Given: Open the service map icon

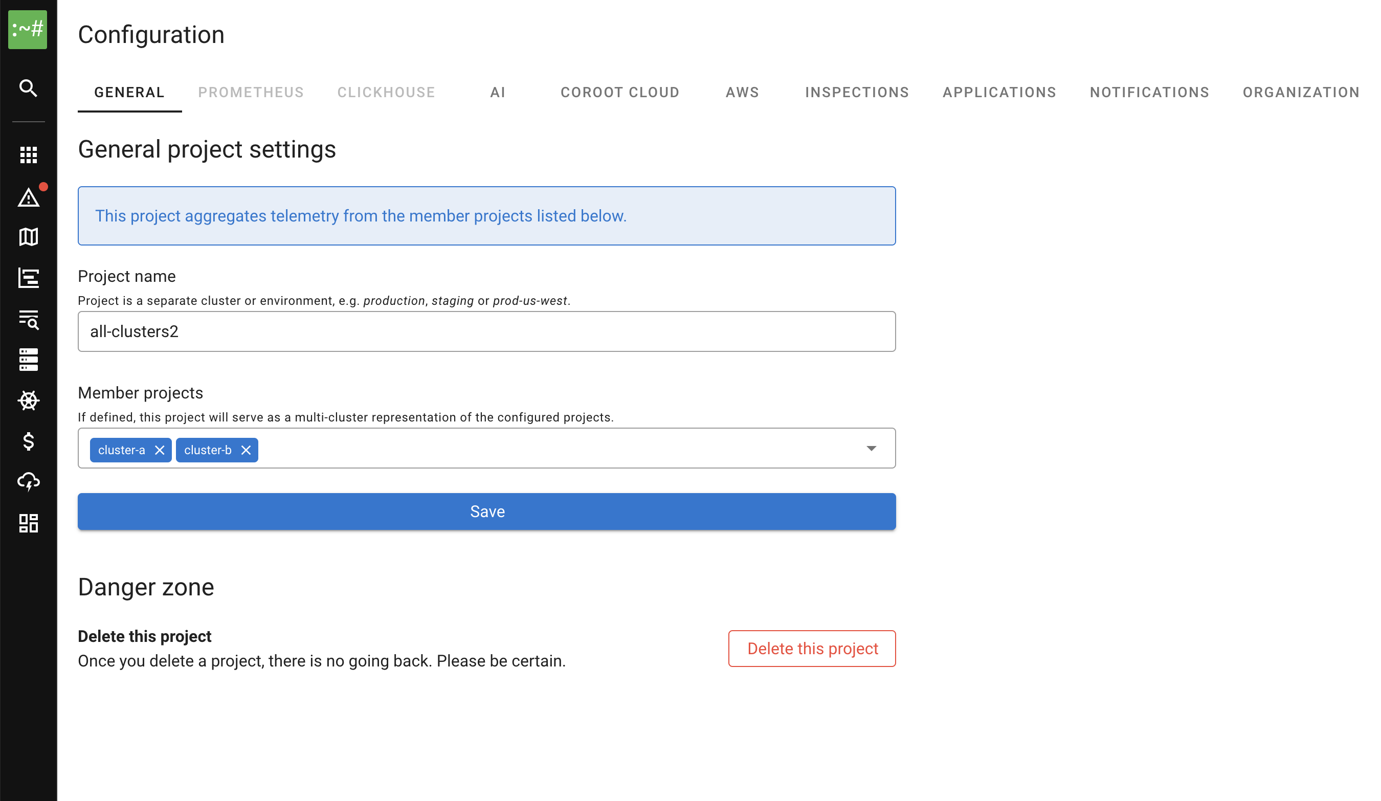Looking at the screenshot, I should pos(29,237).
